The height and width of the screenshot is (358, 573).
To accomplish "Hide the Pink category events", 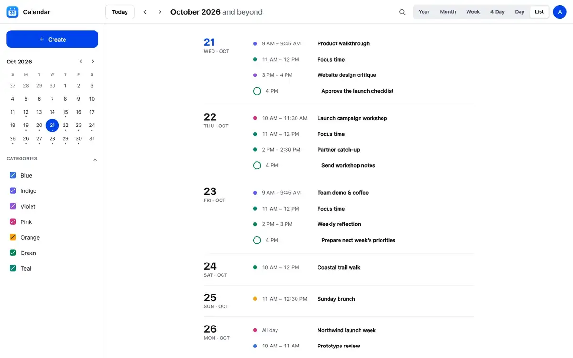I will coord(13,222).
